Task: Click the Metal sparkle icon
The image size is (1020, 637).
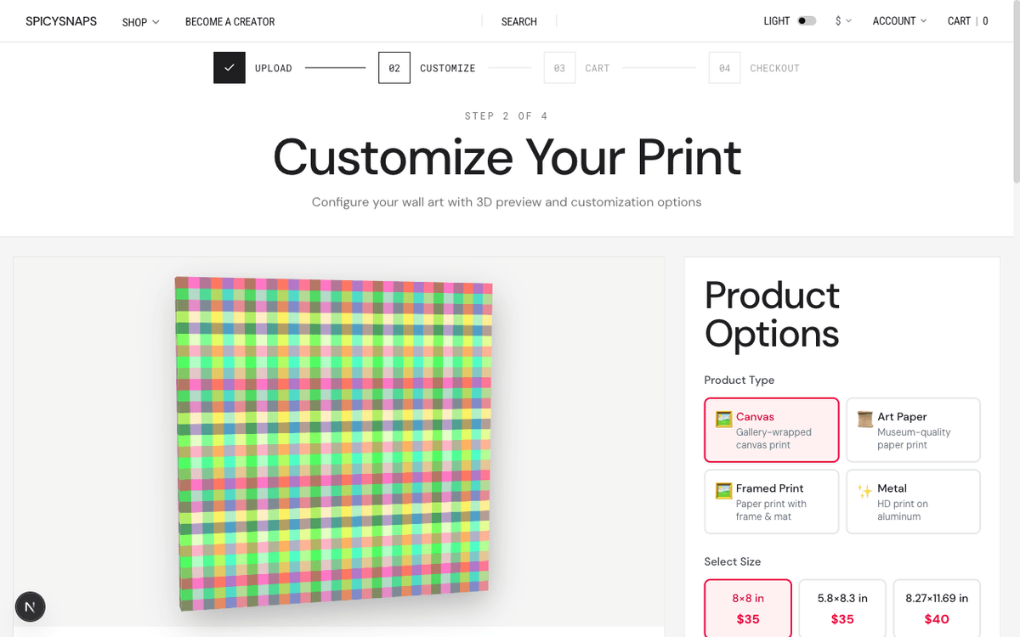Action: [x=865, y=490]
